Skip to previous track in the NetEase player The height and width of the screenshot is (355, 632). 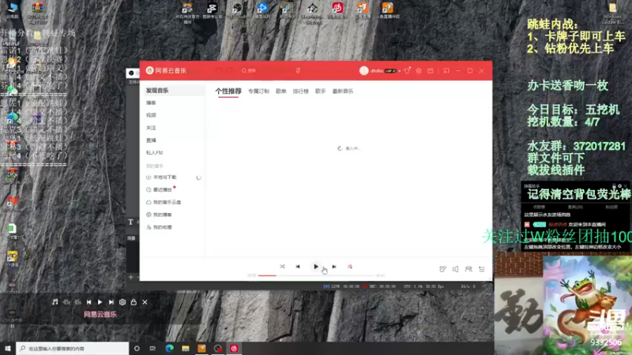click(x=298, y=267)
